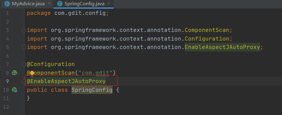Collapse the import block fold marker on line 3
The height and width of the screenshot is (115, 282).
24,30
